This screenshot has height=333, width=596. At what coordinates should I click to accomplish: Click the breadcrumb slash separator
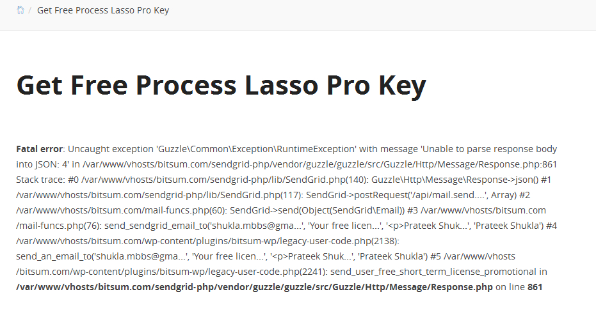click(29, 10)
